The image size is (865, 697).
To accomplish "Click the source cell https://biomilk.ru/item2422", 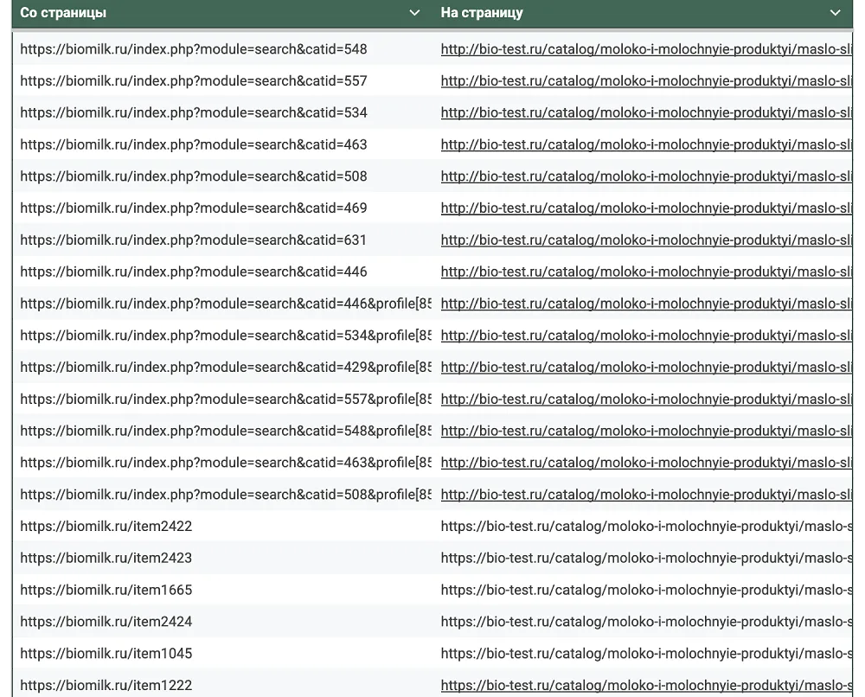I will [x=106, y=527].
